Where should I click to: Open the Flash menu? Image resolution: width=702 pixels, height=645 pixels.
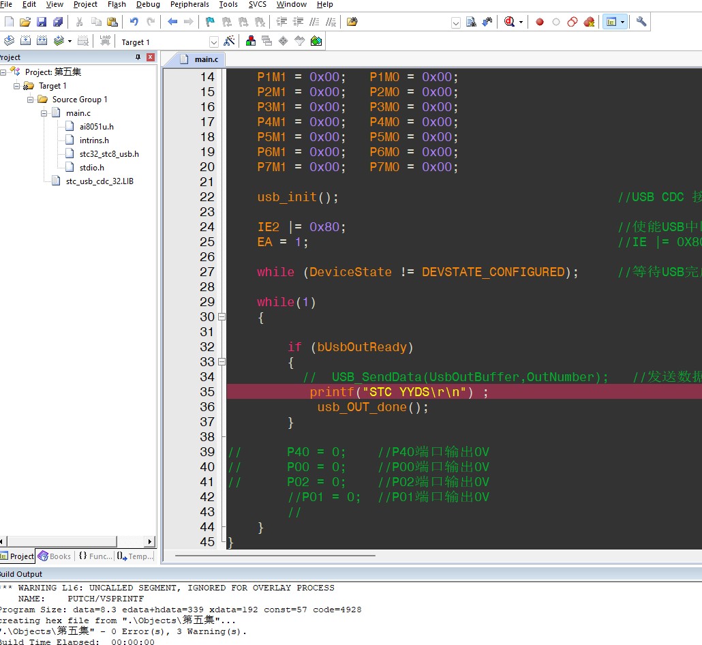[x=117, y=5]
